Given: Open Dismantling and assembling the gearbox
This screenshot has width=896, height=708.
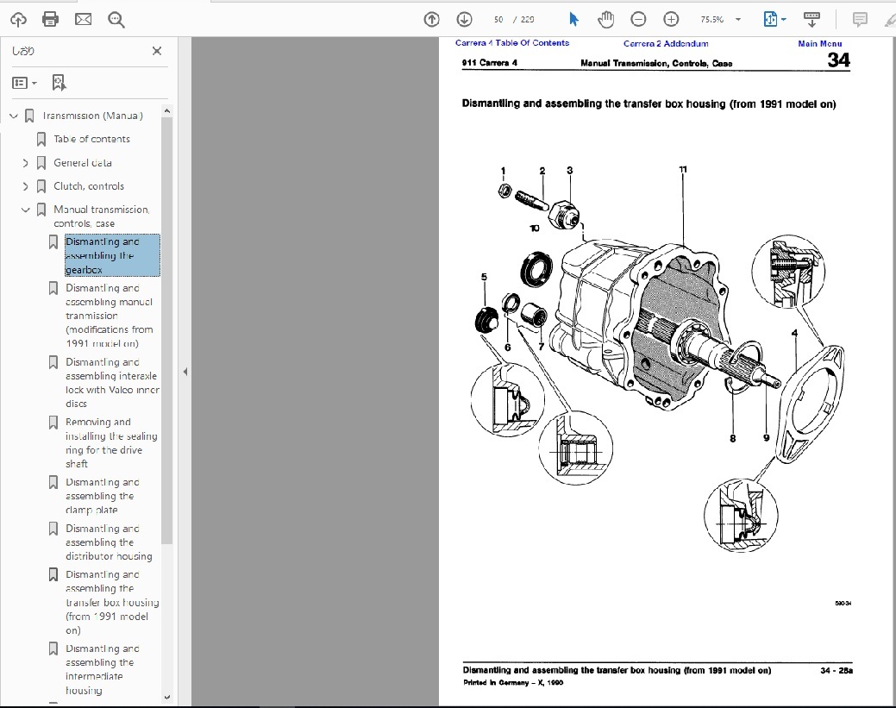Looking at the screenshot, I should tap(112, 255).
